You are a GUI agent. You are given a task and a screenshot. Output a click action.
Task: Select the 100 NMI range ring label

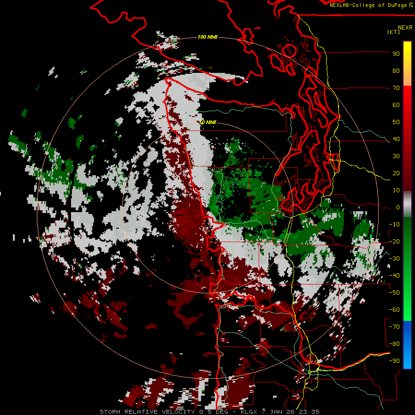point(208,37)
